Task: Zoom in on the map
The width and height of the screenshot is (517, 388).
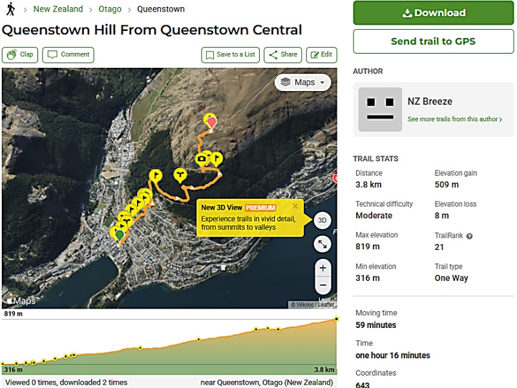Action: pyautogui.click(x=322, y=268)
